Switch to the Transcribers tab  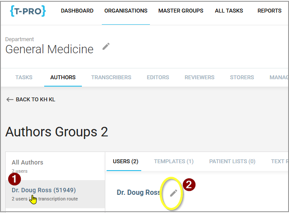tap(111, 77)
